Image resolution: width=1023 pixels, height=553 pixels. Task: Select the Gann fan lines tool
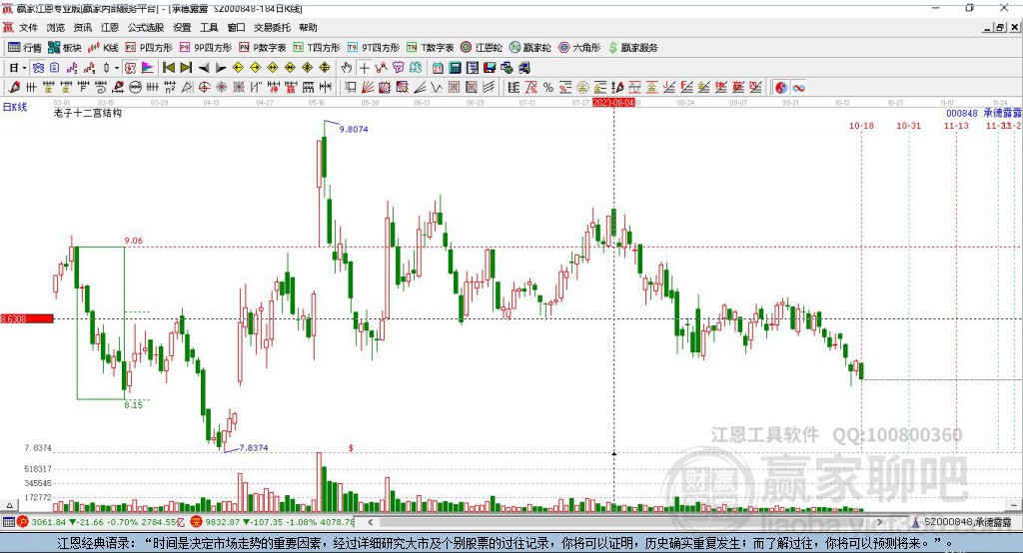click(368, 88)
